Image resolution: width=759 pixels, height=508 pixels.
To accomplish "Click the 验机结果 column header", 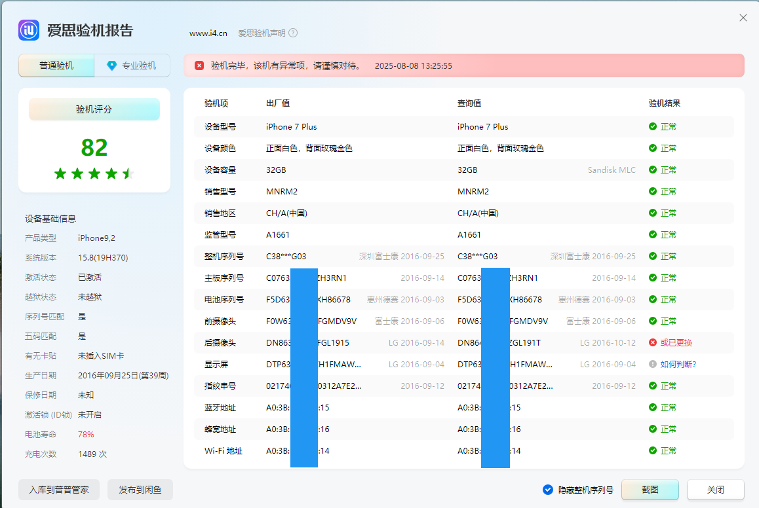I will [x=664, y=103].
